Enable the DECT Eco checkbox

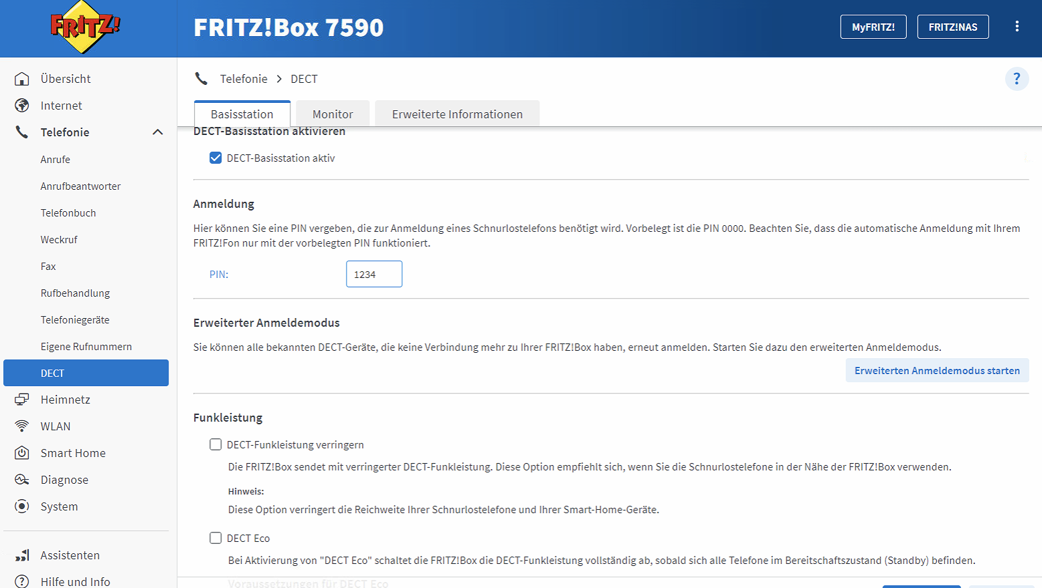(215, 539)
